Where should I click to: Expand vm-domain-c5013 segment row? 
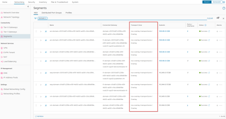pos(41,96)
